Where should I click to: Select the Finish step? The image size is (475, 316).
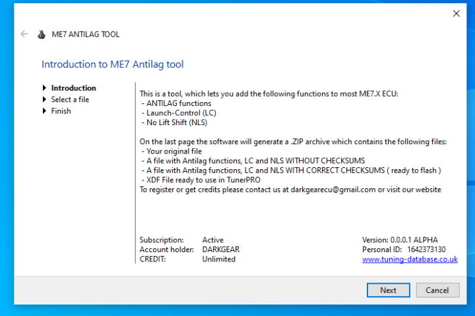(x=61, y=111)
